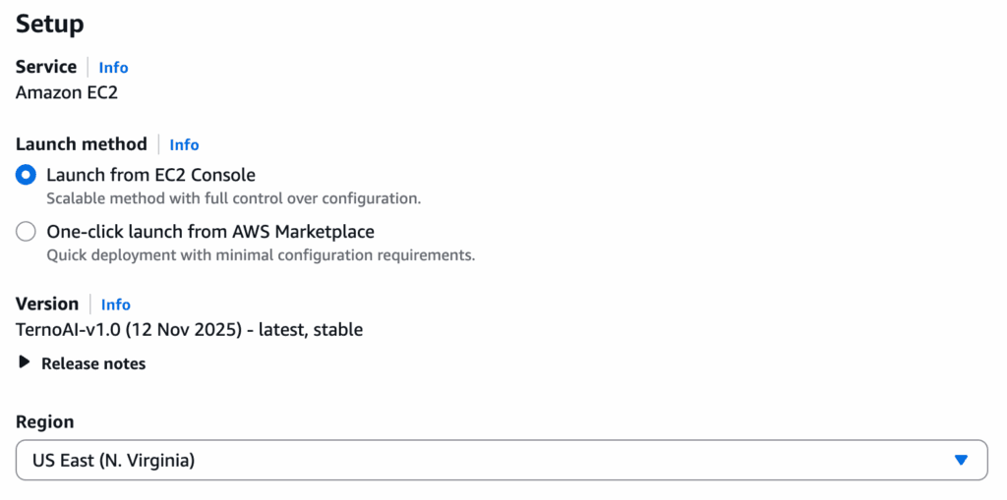Screen dimensions: 1007x500
Task: Open the Info link next to Service
Action: coord(113,68)
